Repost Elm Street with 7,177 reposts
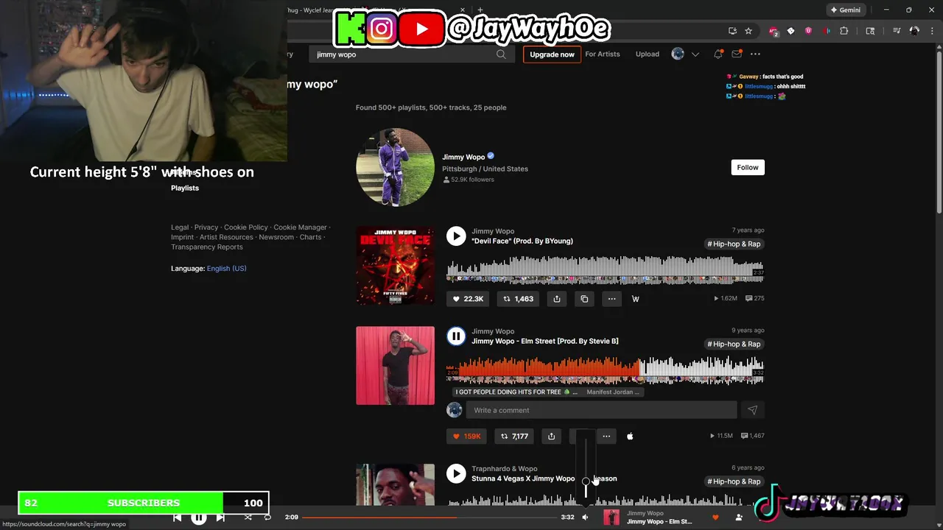 (514, 436)
